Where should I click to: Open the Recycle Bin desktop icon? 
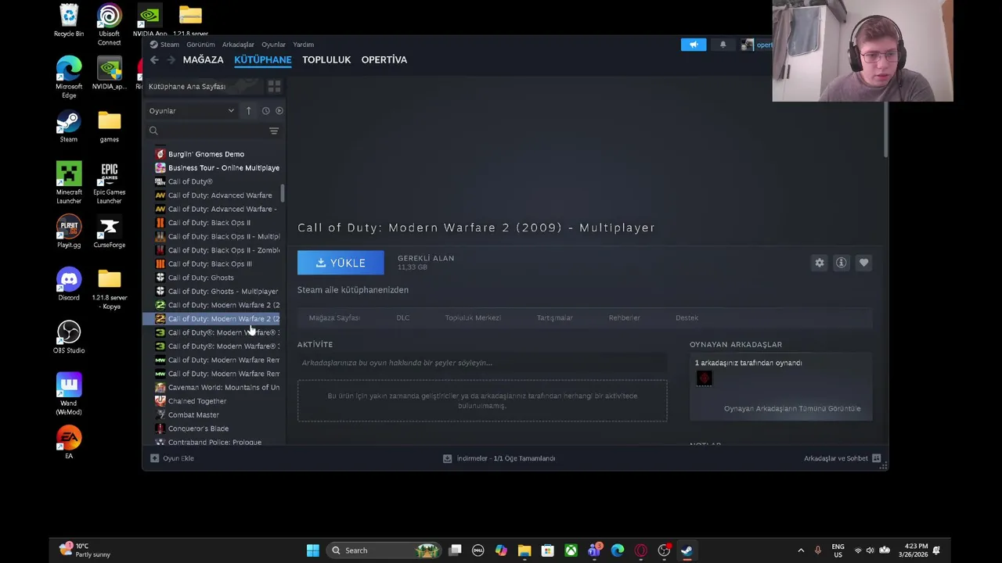pyautogui.click(x=69, y=21)
